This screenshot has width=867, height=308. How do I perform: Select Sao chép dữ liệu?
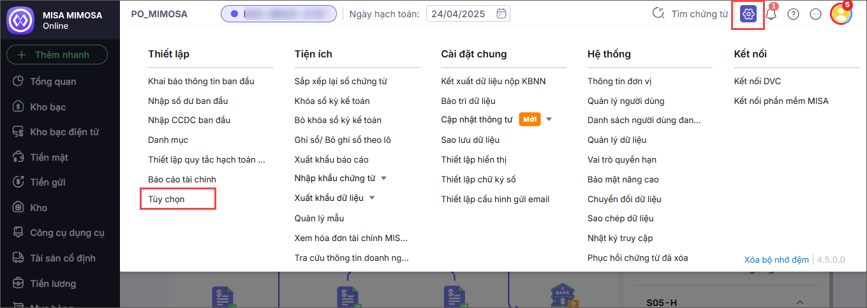coord(620,218)
